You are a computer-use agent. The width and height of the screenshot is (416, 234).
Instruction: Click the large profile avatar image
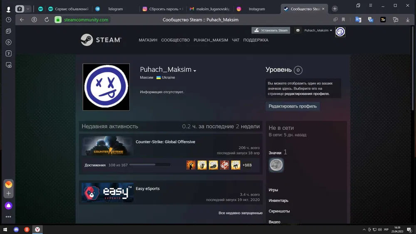(106, 87)
